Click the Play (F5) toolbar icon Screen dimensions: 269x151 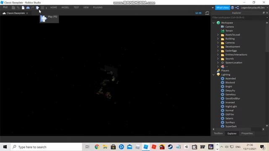[37, 8]
